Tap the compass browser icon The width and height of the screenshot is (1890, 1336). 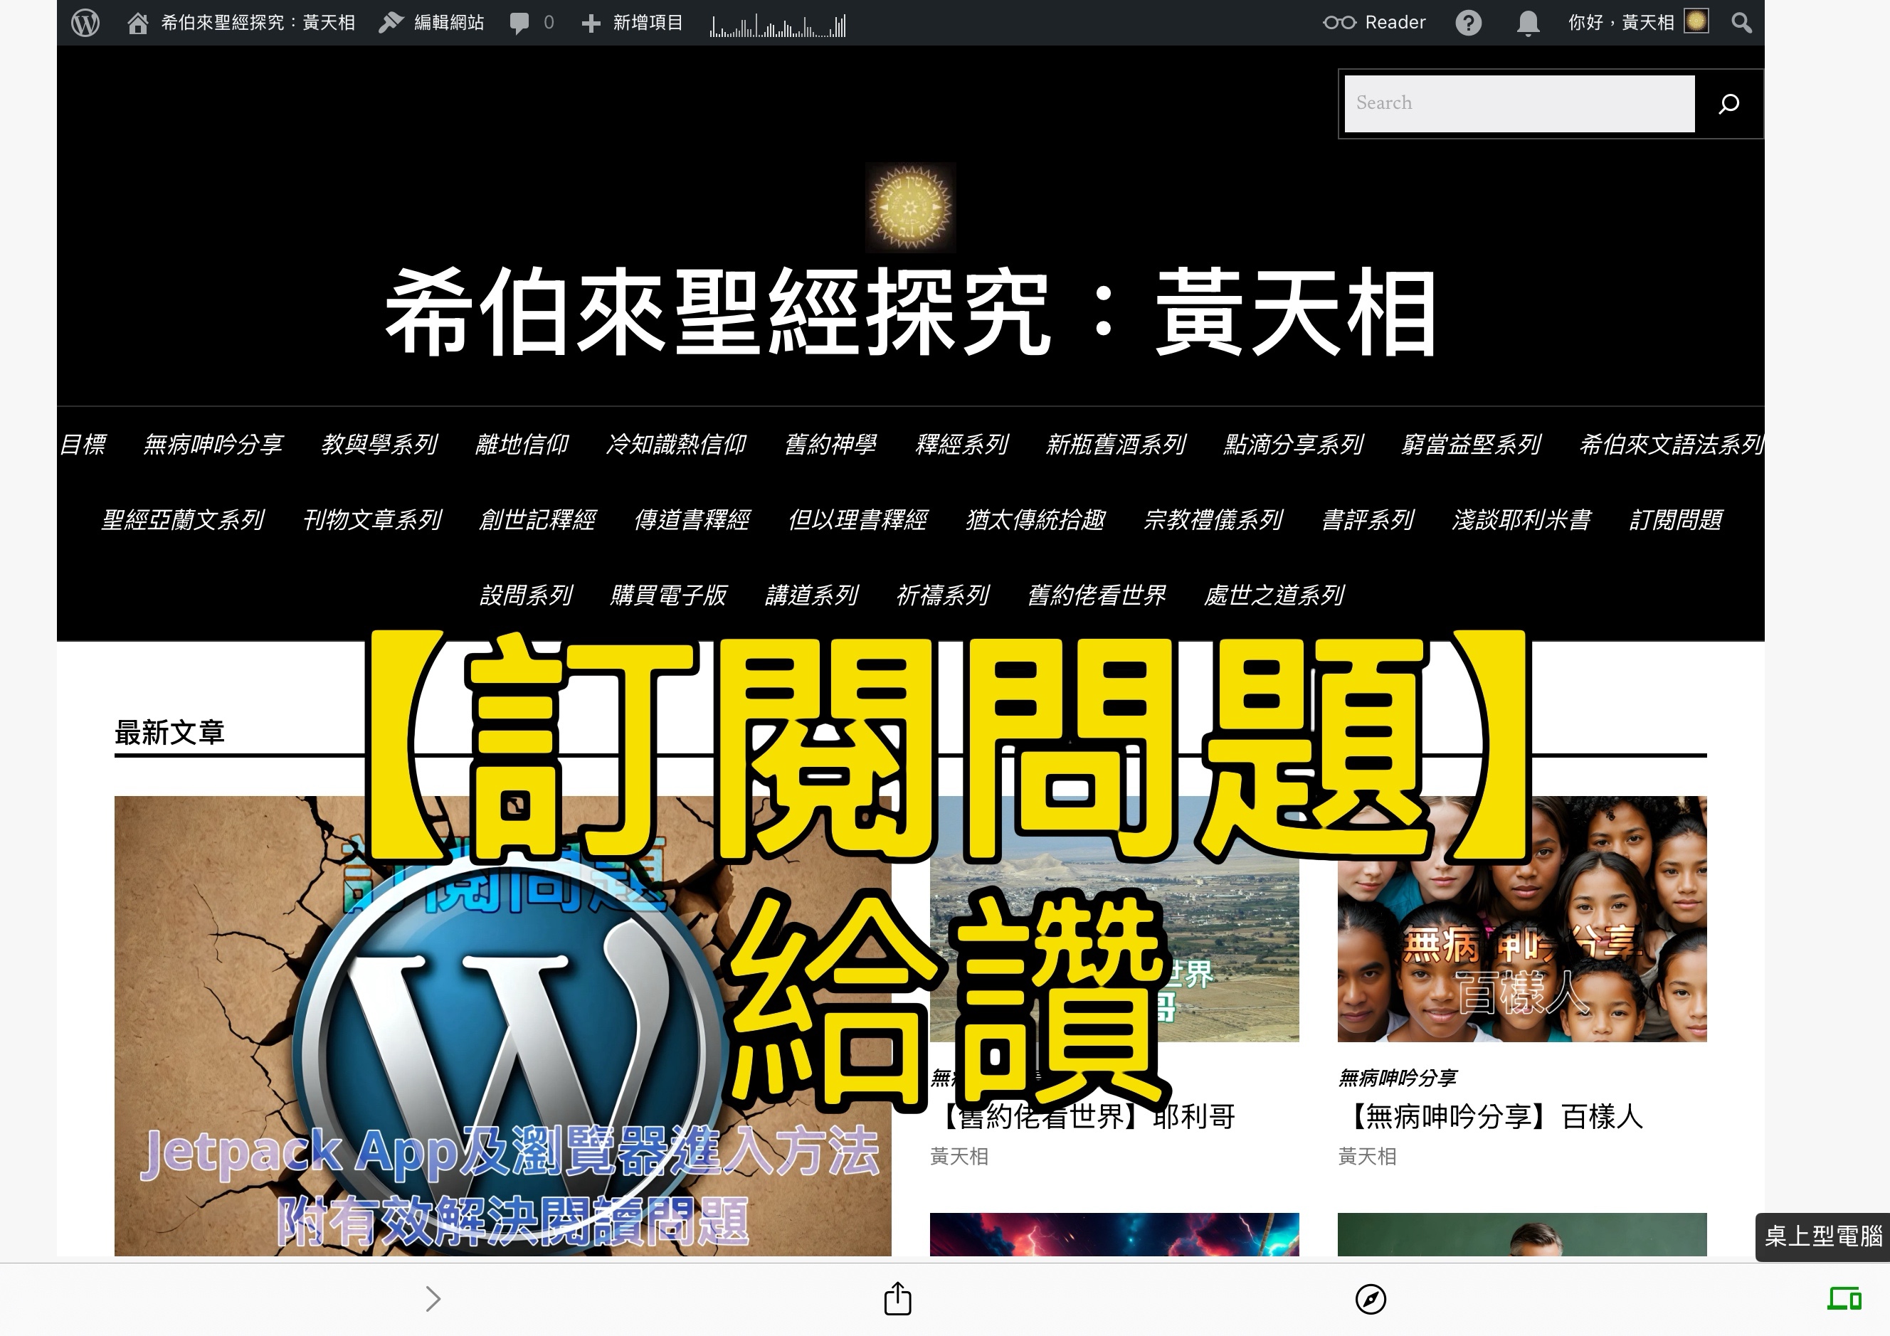(1370, 1299)
